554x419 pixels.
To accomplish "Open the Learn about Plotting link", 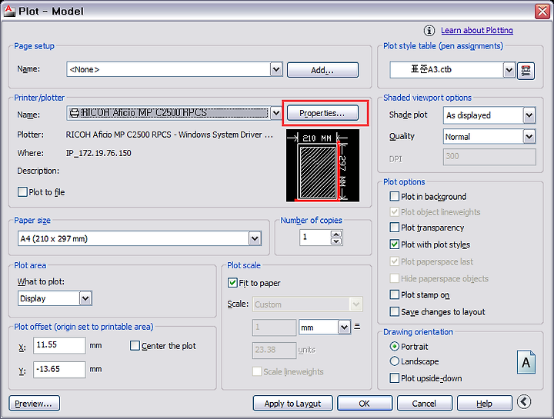I will 476,30.
